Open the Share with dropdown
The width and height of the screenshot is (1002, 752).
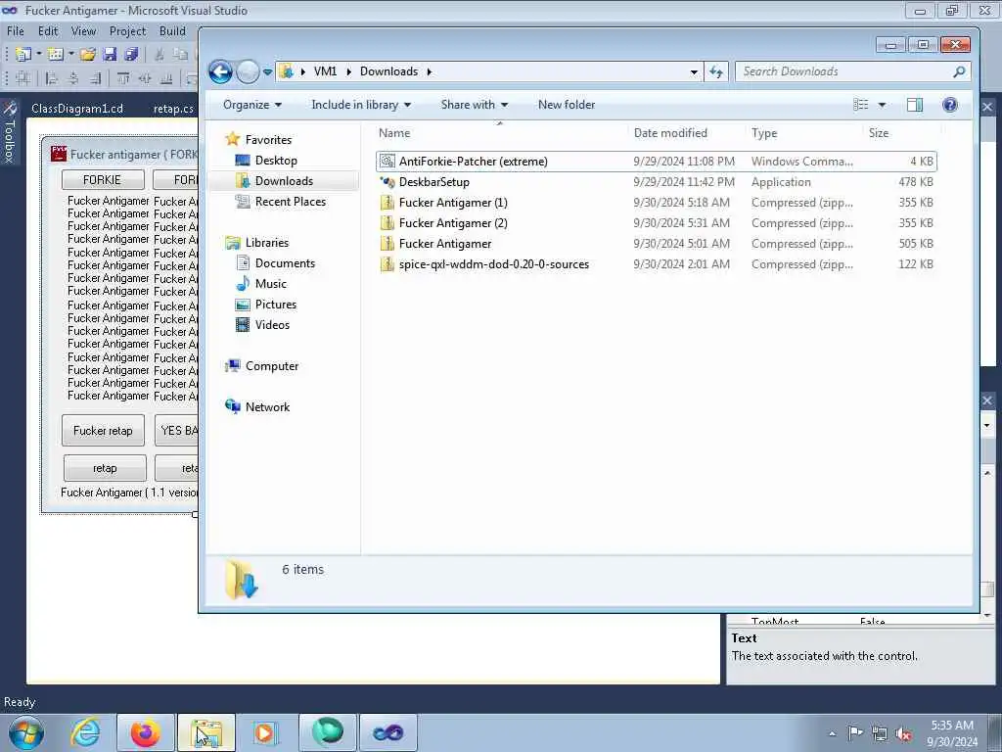coord(475,104)
